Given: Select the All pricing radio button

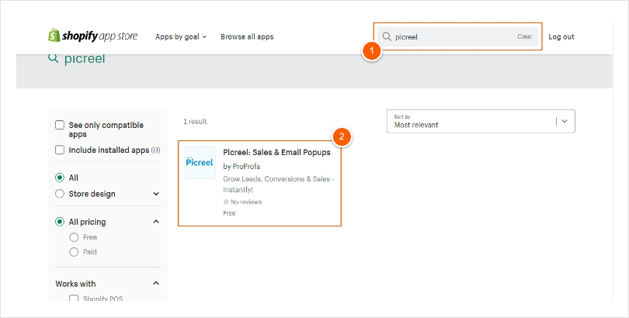Looking at the screenshot, I should (x=60, y=222).
